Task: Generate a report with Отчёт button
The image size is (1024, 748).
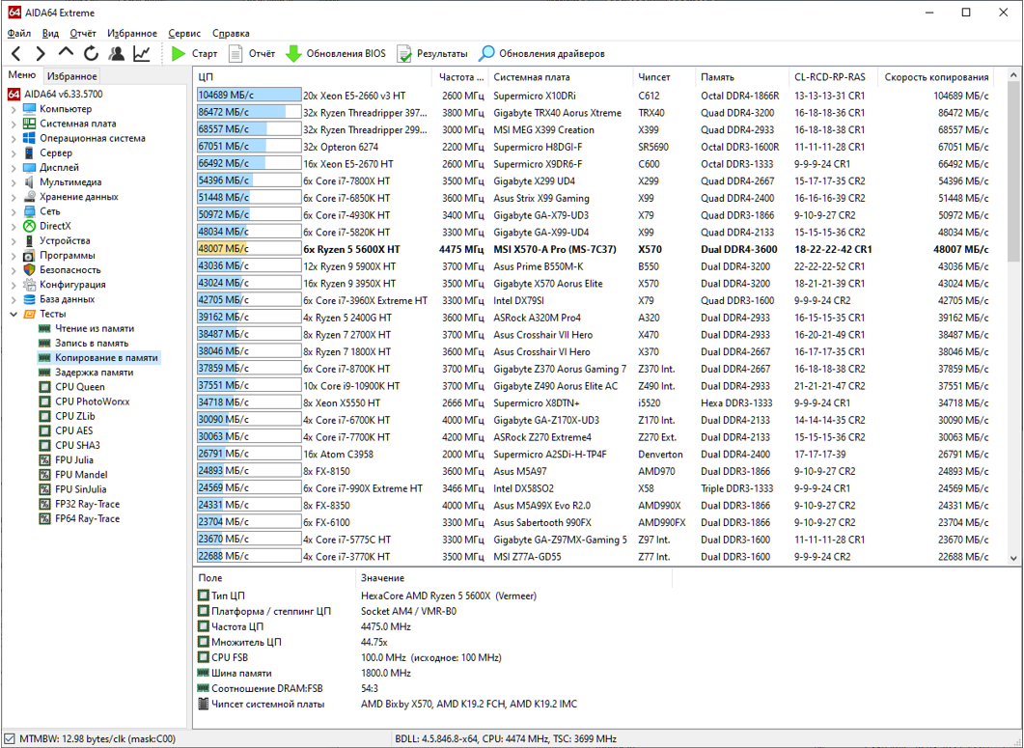Action: point(252,54)
